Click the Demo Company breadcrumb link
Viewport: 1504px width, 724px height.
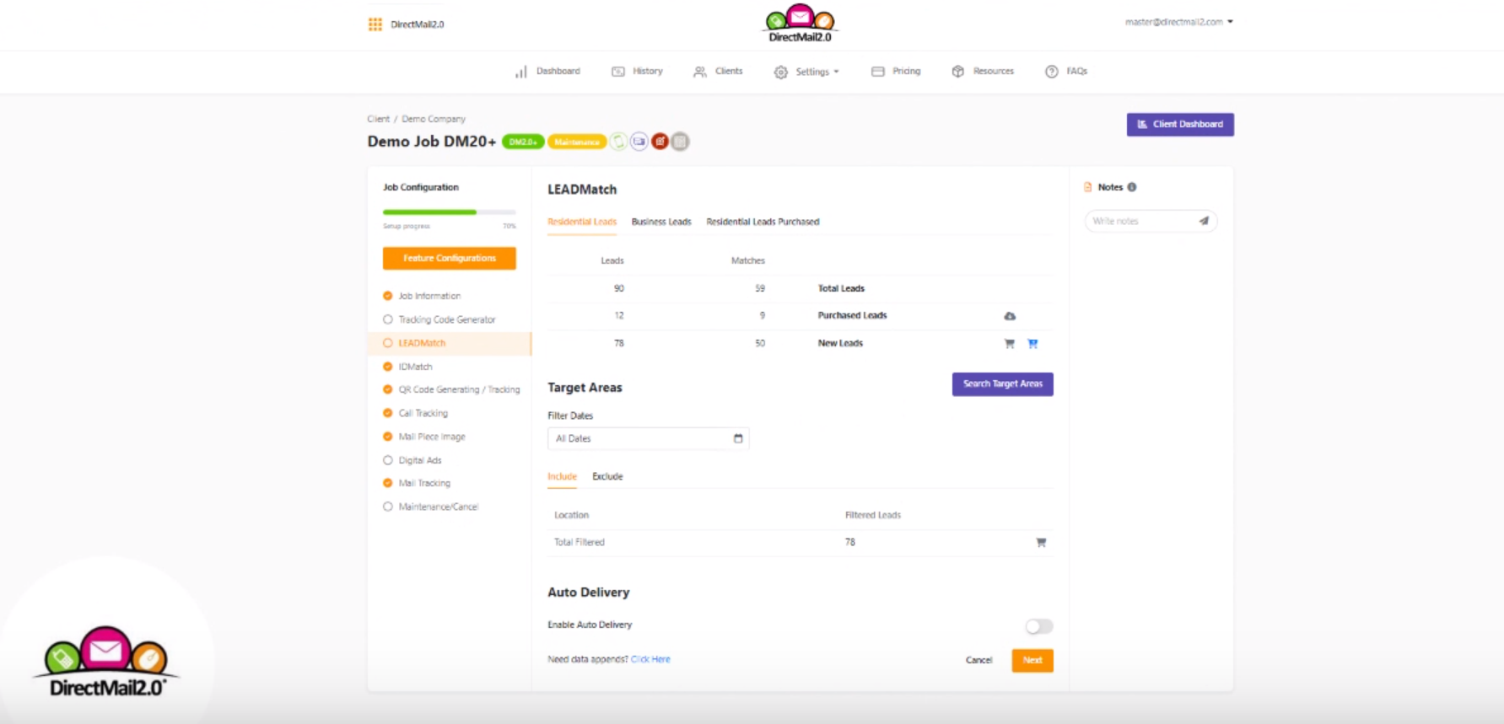tap(434, 119)
